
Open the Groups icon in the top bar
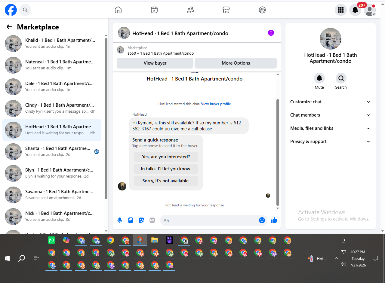tap(262, 10)
